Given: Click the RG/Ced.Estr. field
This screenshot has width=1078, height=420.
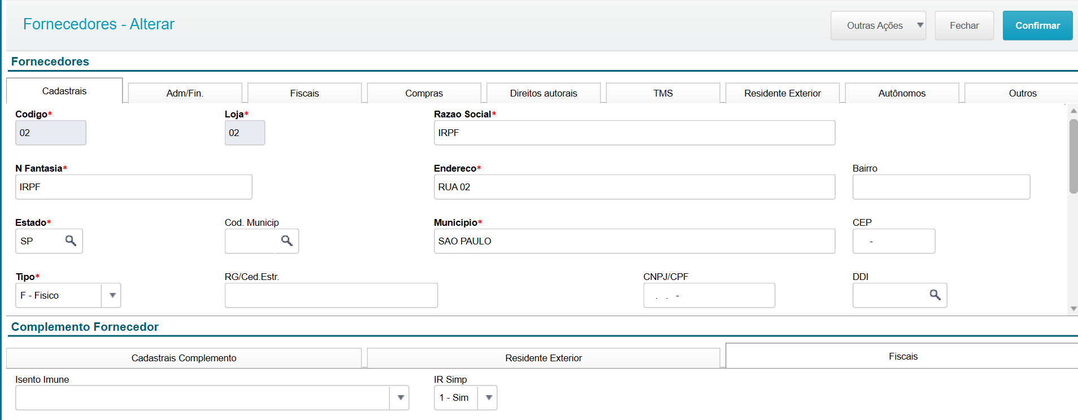Looking at the screenshot, I should pos(331,295).
